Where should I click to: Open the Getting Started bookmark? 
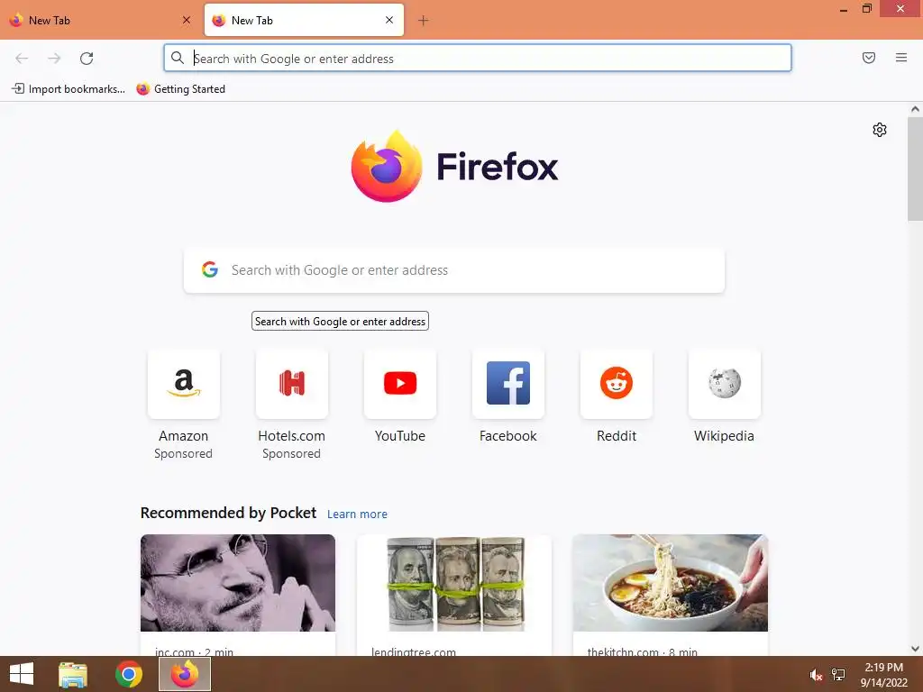(x=180, y=89)
